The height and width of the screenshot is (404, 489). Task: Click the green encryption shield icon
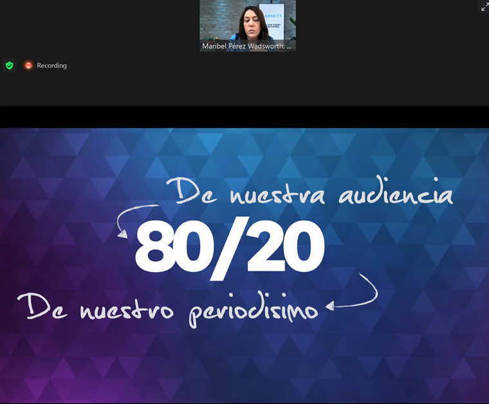10,66
